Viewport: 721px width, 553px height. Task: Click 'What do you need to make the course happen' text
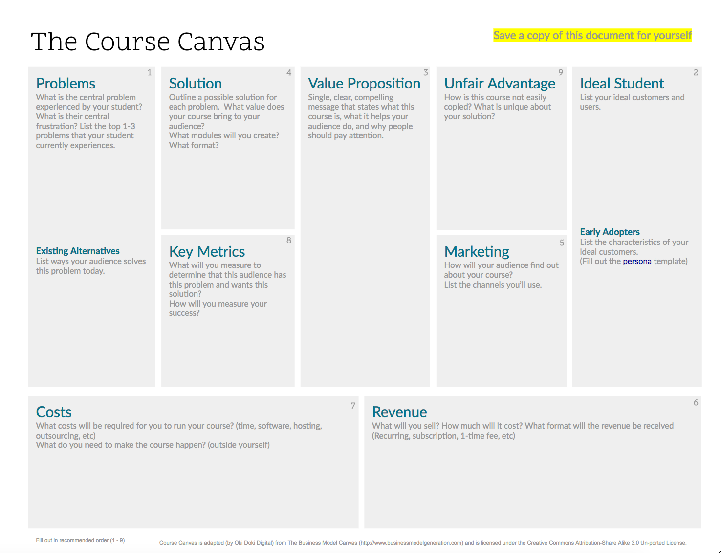(x=153, y=445)
